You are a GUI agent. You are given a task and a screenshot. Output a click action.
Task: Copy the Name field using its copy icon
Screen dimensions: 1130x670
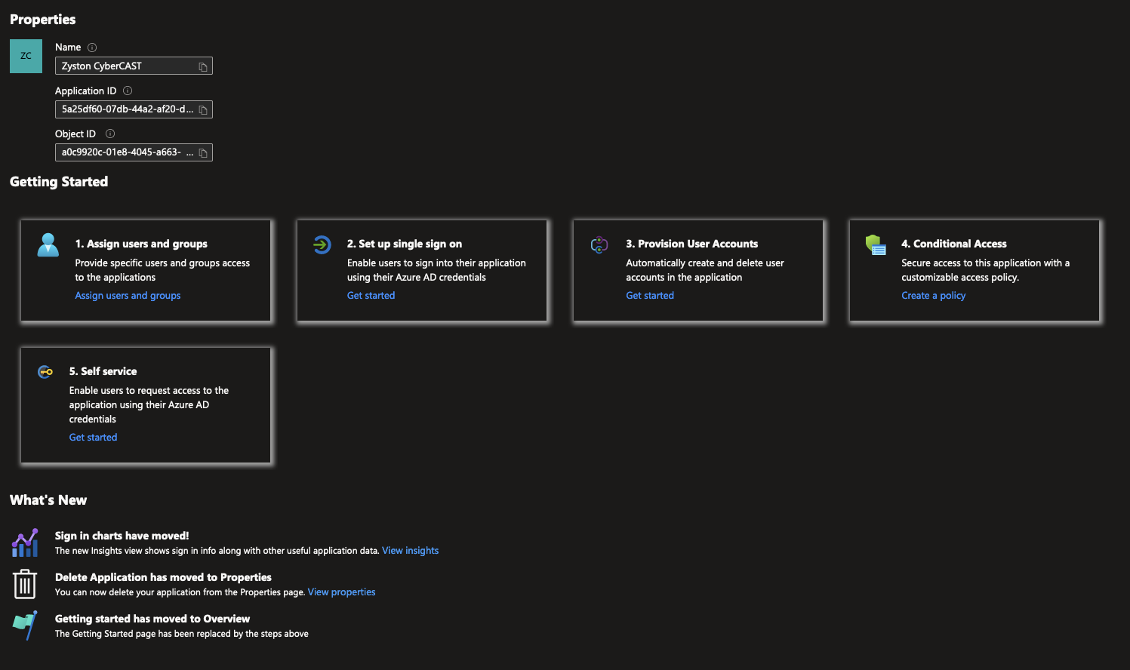(x=202, y=66)
